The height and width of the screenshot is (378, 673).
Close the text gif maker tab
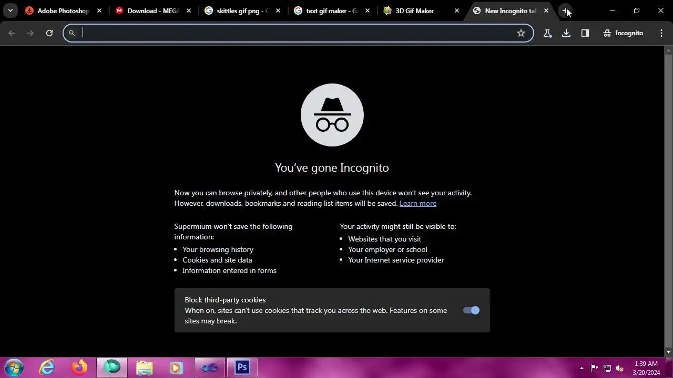[368, 10]
